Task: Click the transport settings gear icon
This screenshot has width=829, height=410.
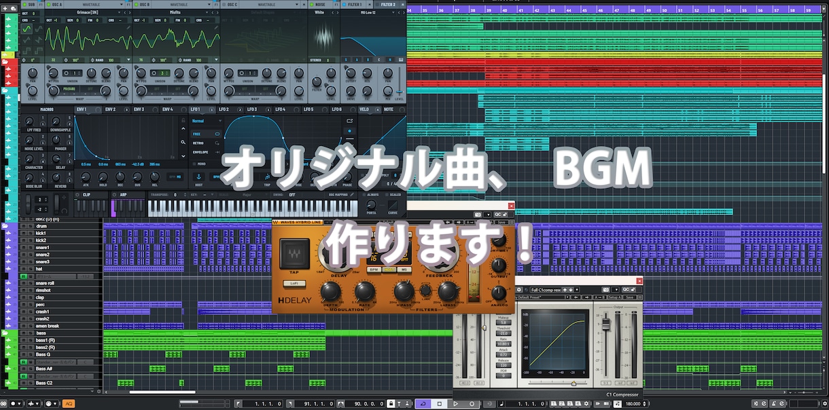Action: click(x=825, y=403)
